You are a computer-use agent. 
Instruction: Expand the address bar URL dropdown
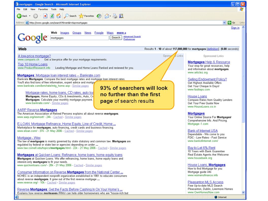point(224,23)
